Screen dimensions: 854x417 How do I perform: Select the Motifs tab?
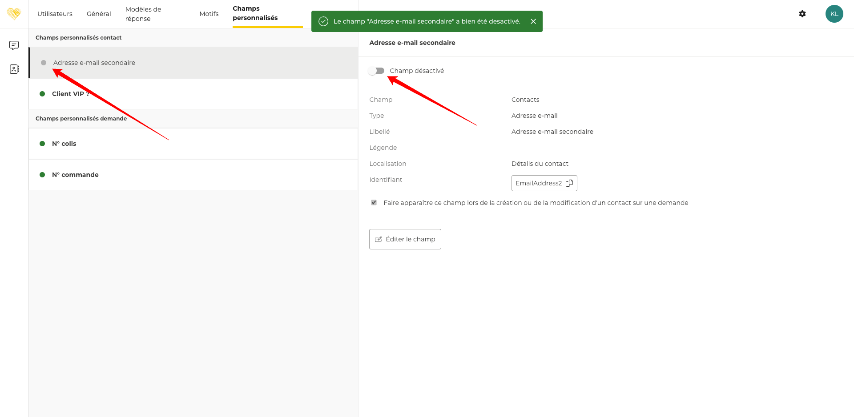click(209, 14)
